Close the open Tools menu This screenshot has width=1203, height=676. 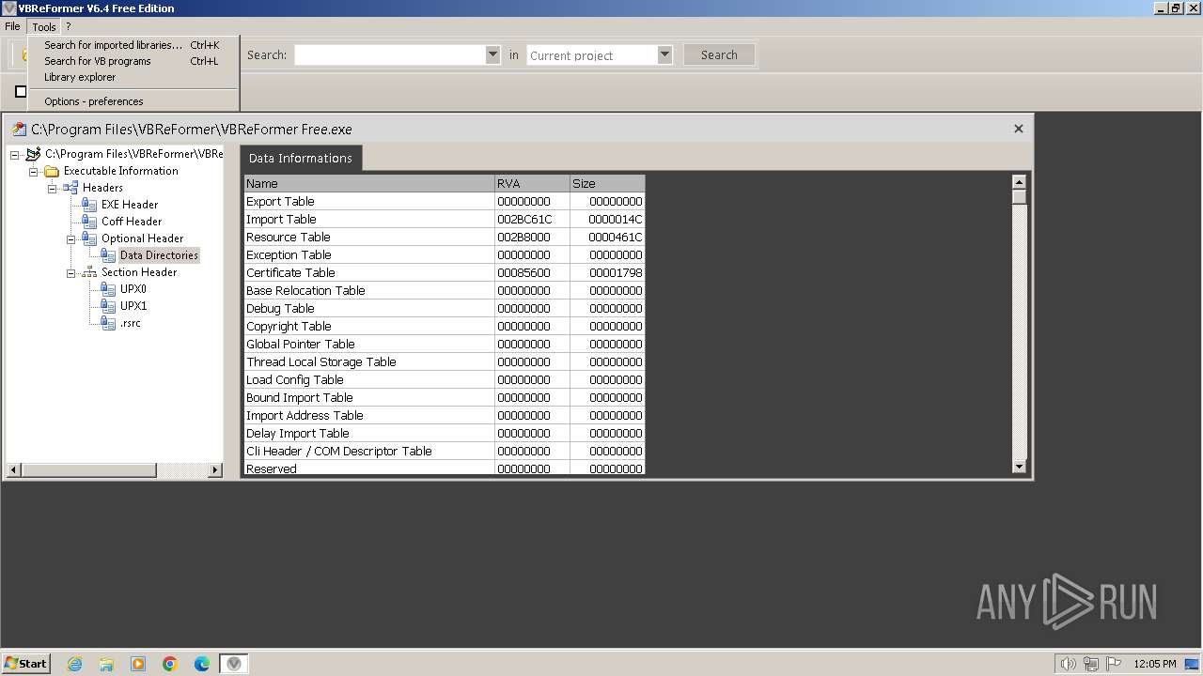[44, 26]
